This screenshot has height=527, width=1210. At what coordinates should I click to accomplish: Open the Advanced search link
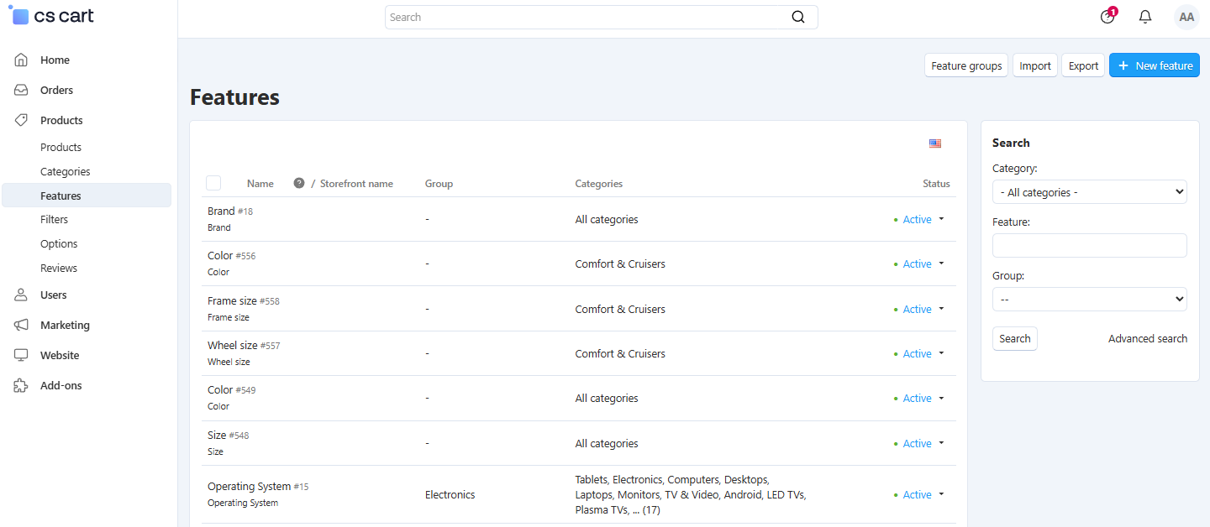coord(1148,338)
